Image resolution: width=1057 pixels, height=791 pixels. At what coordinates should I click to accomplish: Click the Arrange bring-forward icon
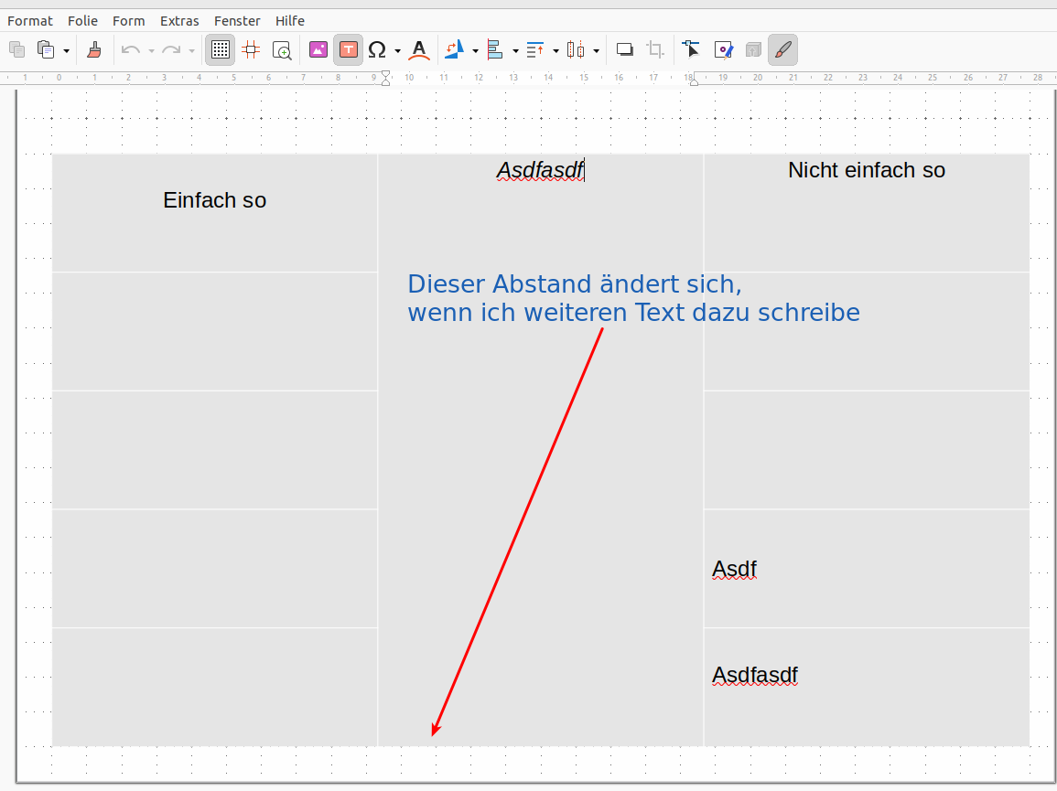coord(535,49)
